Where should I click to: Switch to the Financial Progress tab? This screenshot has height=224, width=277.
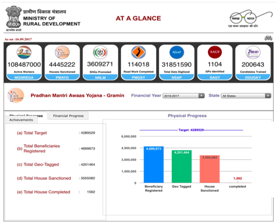click(x=69, y=116)
